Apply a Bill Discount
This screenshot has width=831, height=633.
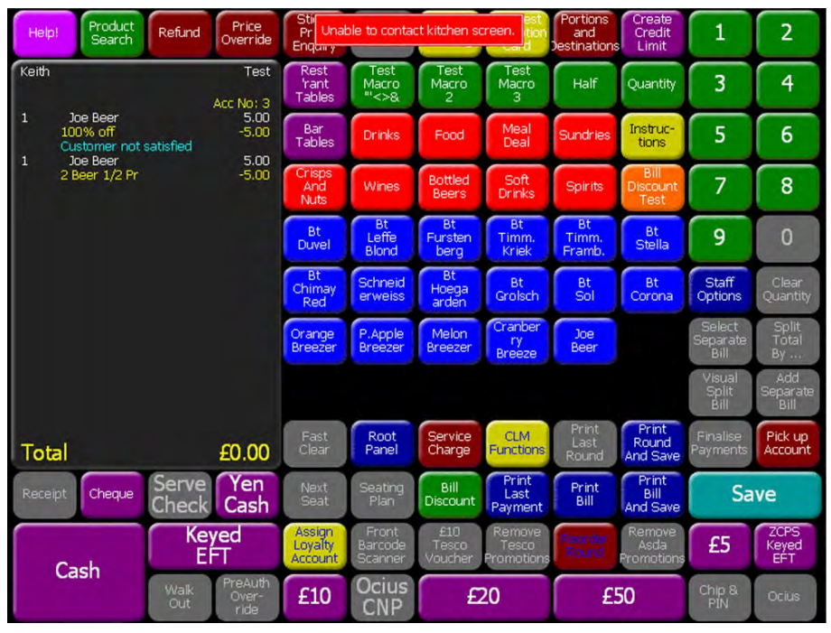click(x=449, y=494)
